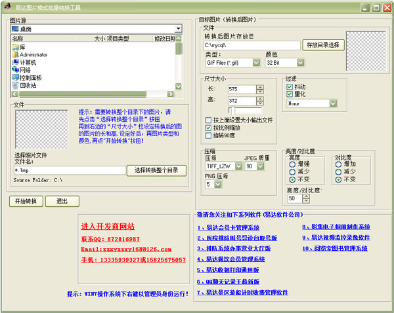Click the size scale slider thumb

click(232, 111)
